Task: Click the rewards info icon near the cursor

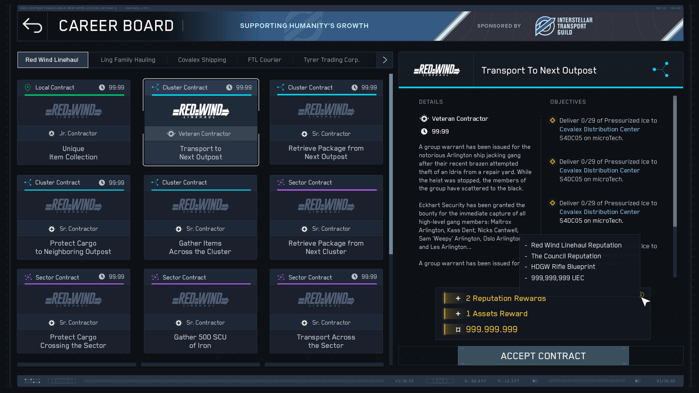Action: (641, 295)
